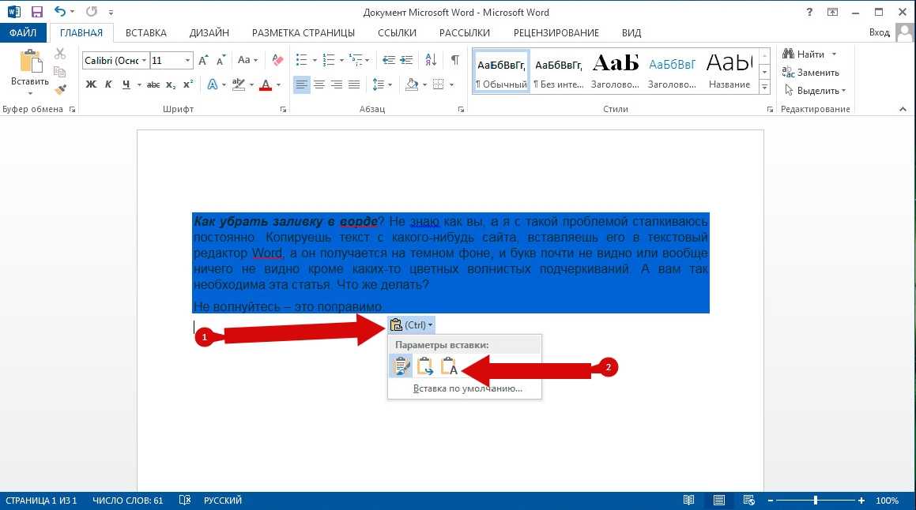The image size is (916, 510).
Task: Select the Обычный style
Action: tap(501, 72)
